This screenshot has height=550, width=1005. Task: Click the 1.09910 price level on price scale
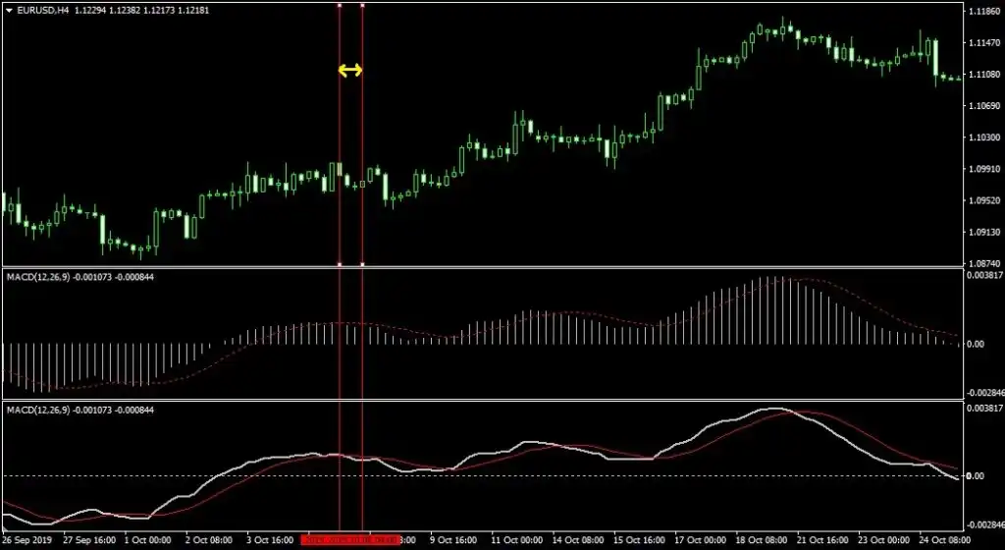(x=982, y=169)
